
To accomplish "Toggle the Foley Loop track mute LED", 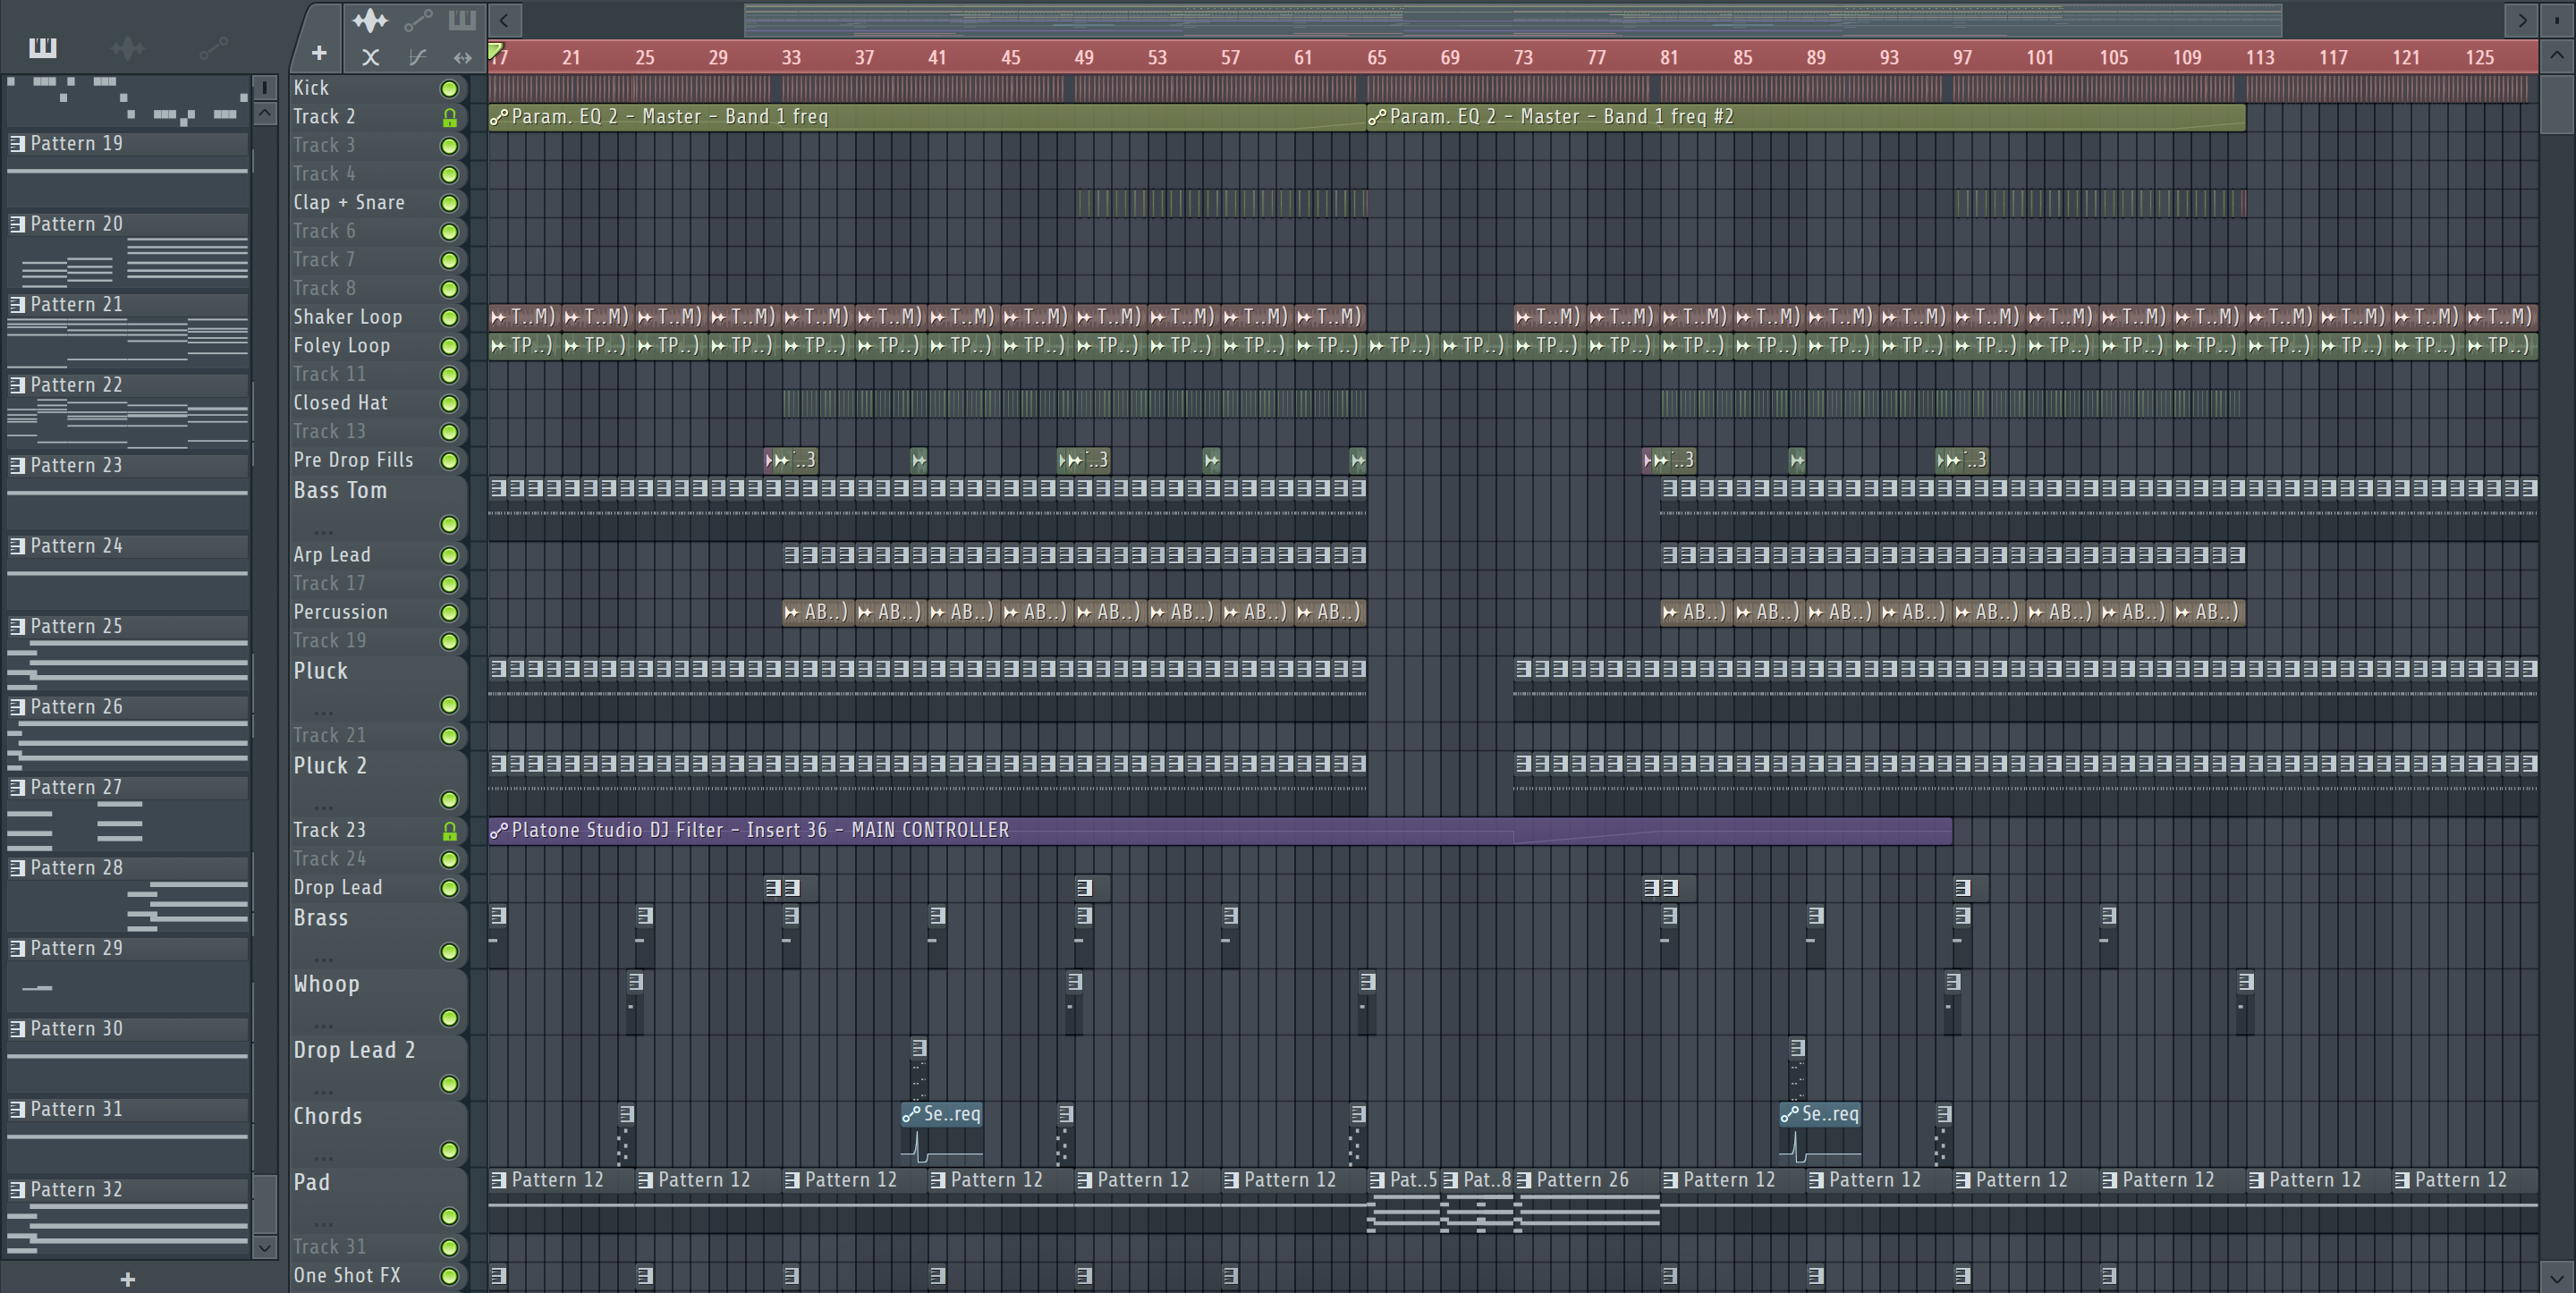I will (450, 346).
